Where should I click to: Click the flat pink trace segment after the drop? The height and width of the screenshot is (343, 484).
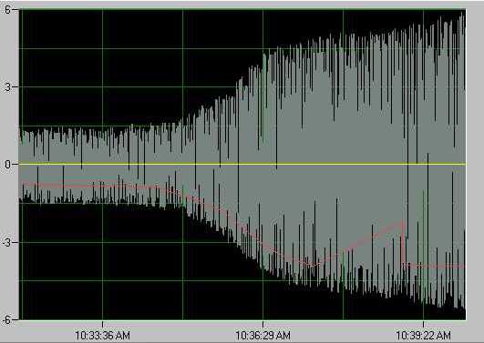click(x=435, y=266)
